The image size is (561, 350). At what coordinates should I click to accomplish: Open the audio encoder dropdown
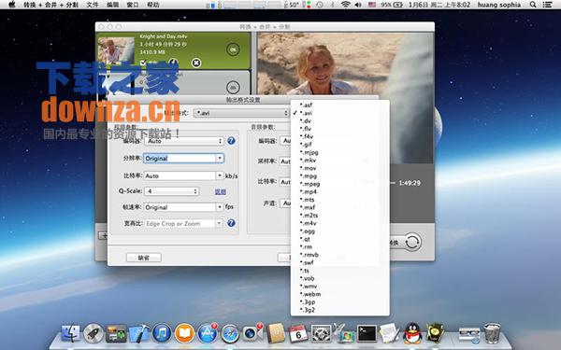tap(285, 141)
